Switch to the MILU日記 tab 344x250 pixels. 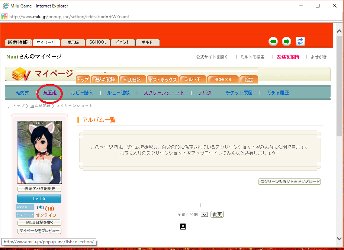click(132, 80)
